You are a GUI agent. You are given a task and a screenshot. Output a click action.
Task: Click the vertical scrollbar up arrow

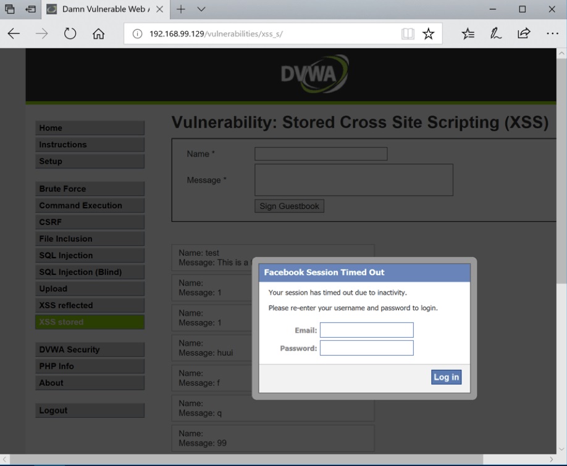click(x=561, y=54)
